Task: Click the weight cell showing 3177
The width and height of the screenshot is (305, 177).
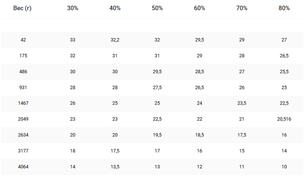Action: [x=23, y=151]
